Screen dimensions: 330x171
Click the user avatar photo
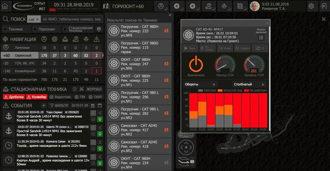tap(255, 6)
